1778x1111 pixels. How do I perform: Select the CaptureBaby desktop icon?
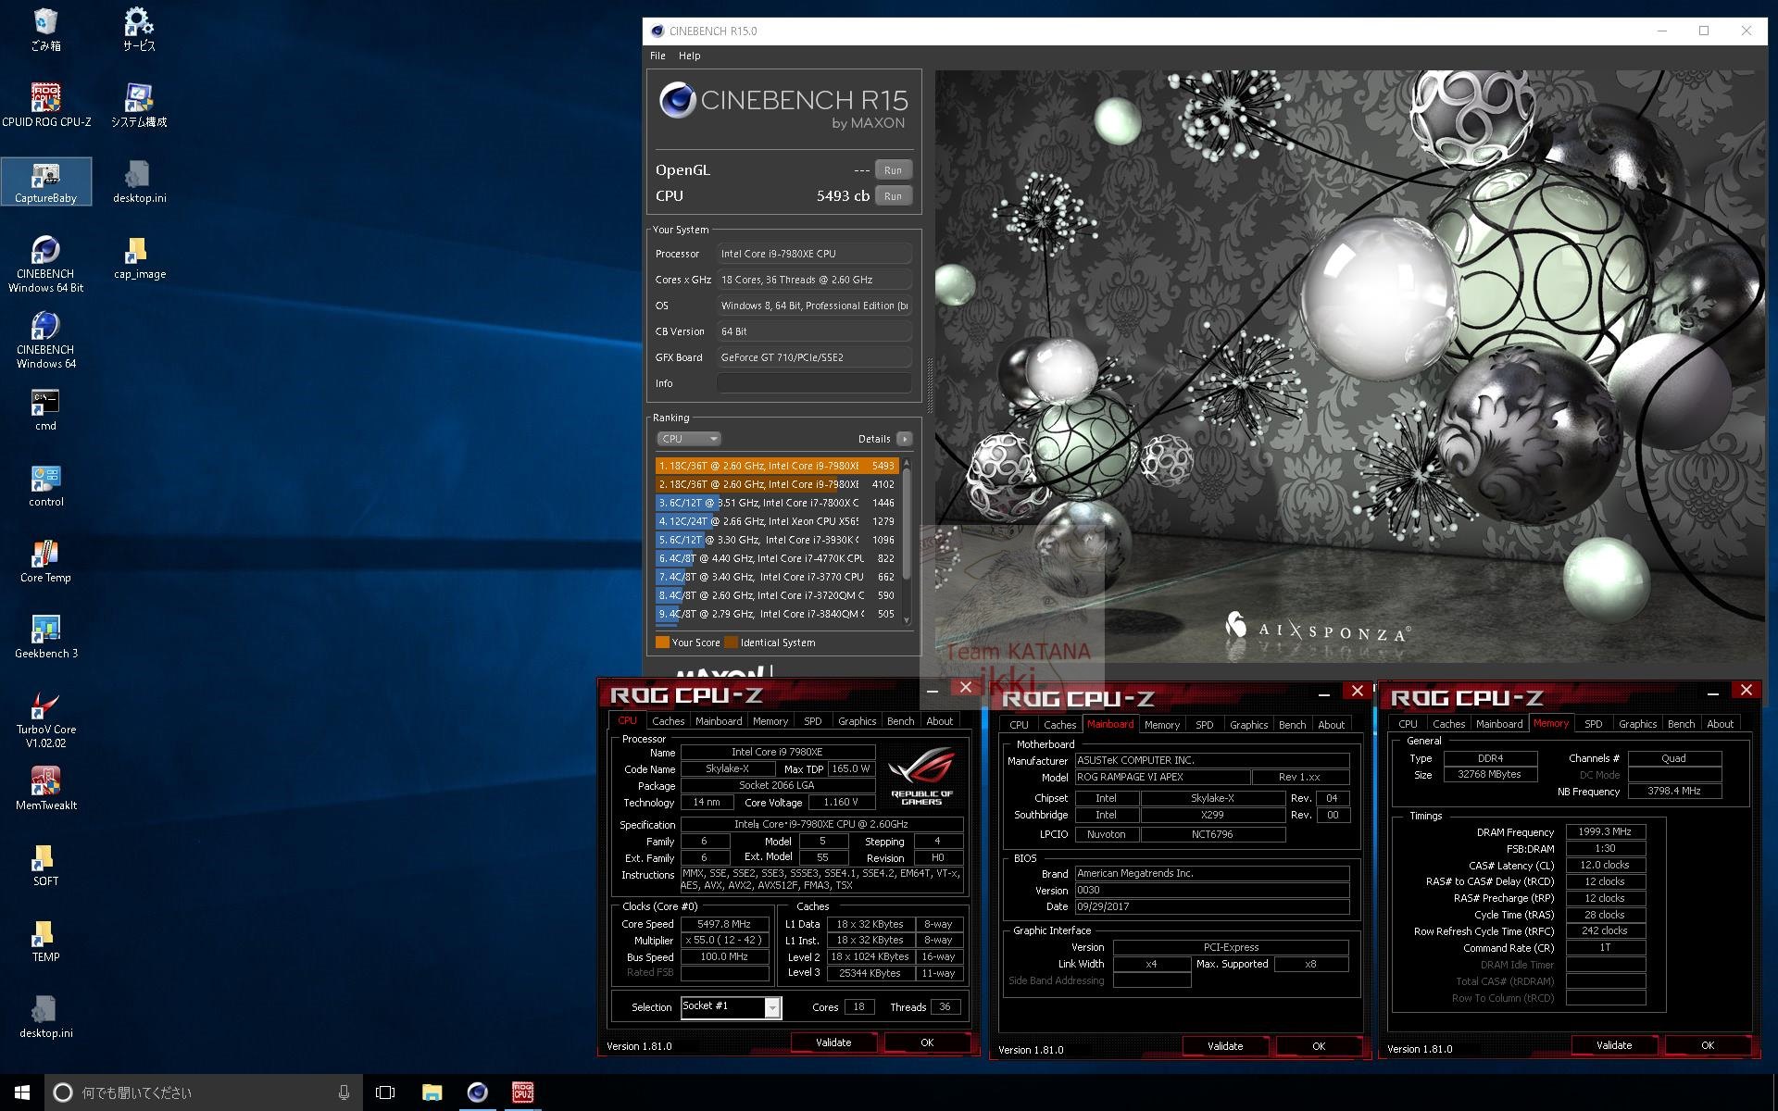tap(46, 181)
